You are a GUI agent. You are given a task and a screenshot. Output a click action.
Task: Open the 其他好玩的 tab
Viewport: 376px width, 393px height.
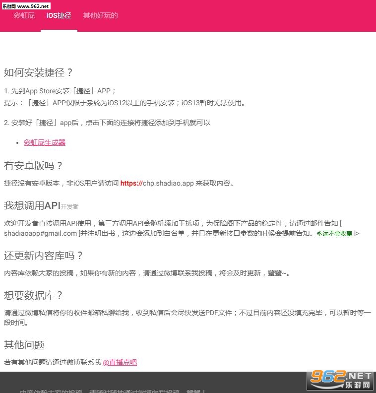pos(100,15)
